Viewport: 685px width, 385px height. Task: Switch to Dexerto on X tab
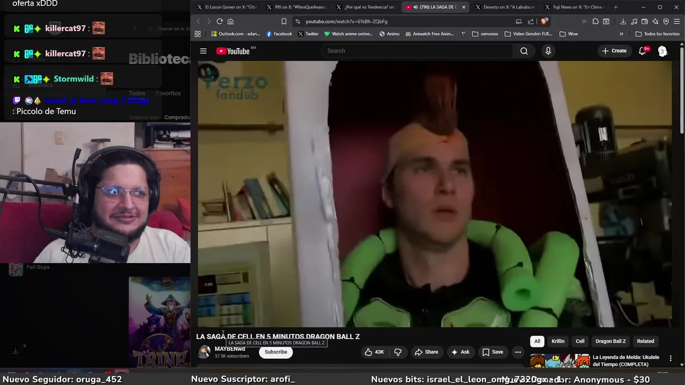(505, 7)
